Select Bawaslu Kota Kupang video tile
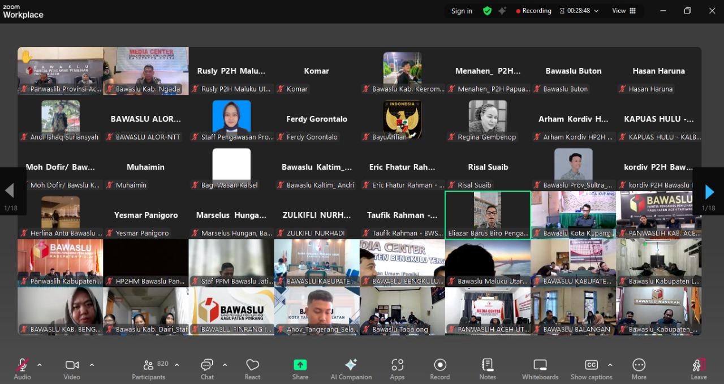Image resolution: width=724 pixels, height=384 pixels. click(573, 215)
